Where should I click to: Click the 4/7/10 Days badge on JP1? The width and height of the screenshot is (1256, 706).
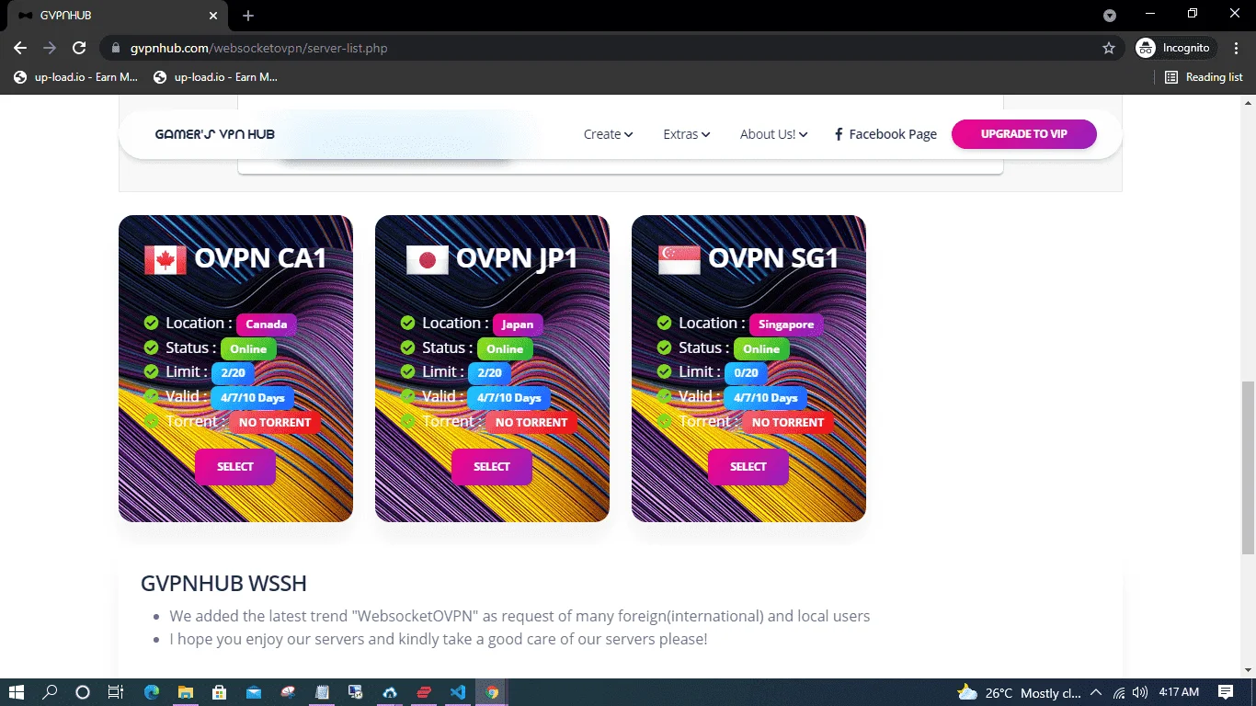(x=508, y=398)
